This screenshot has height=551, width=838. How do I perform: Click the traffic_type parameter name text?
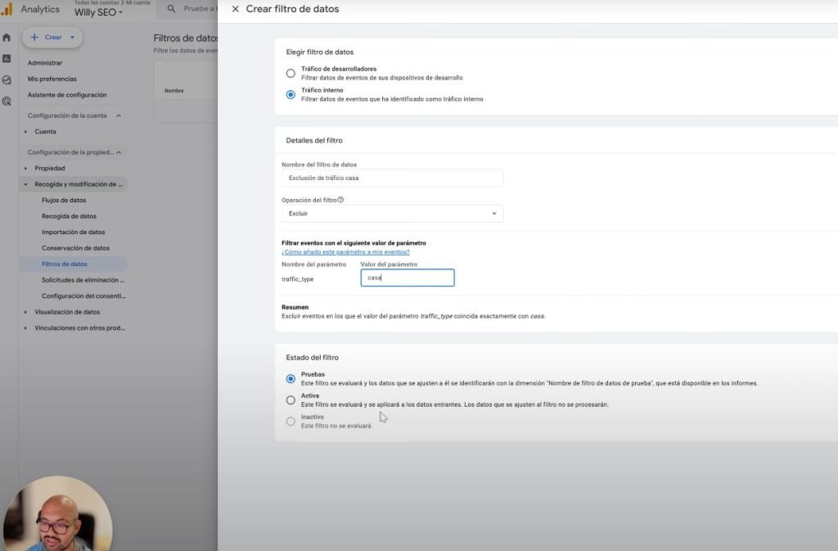coord(298,279)
